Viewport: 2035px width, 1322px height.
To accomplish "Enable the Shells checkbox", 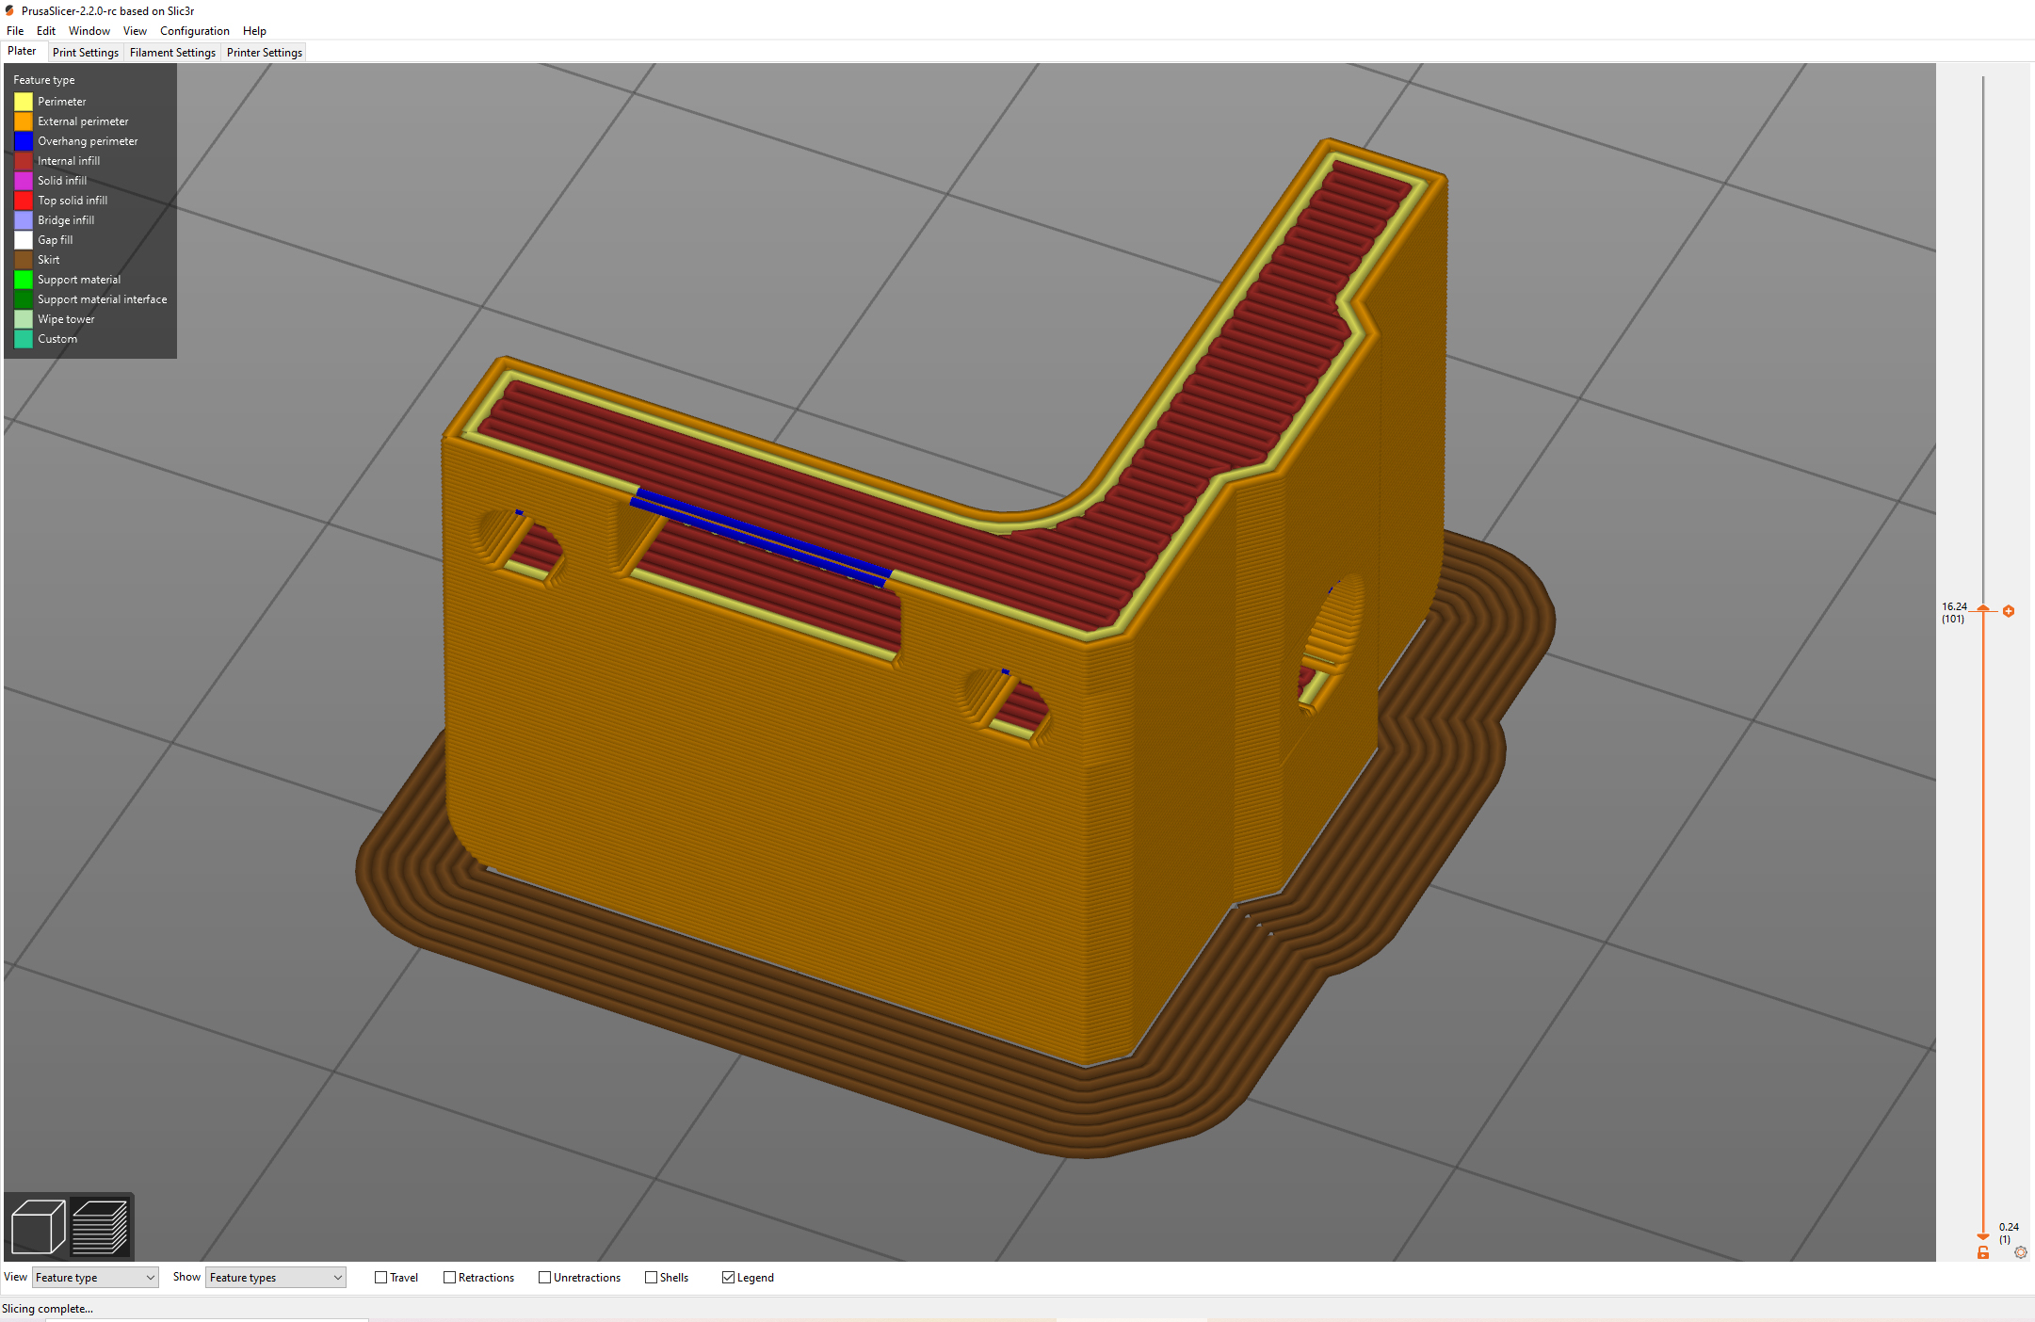I will click(651, 1278).
